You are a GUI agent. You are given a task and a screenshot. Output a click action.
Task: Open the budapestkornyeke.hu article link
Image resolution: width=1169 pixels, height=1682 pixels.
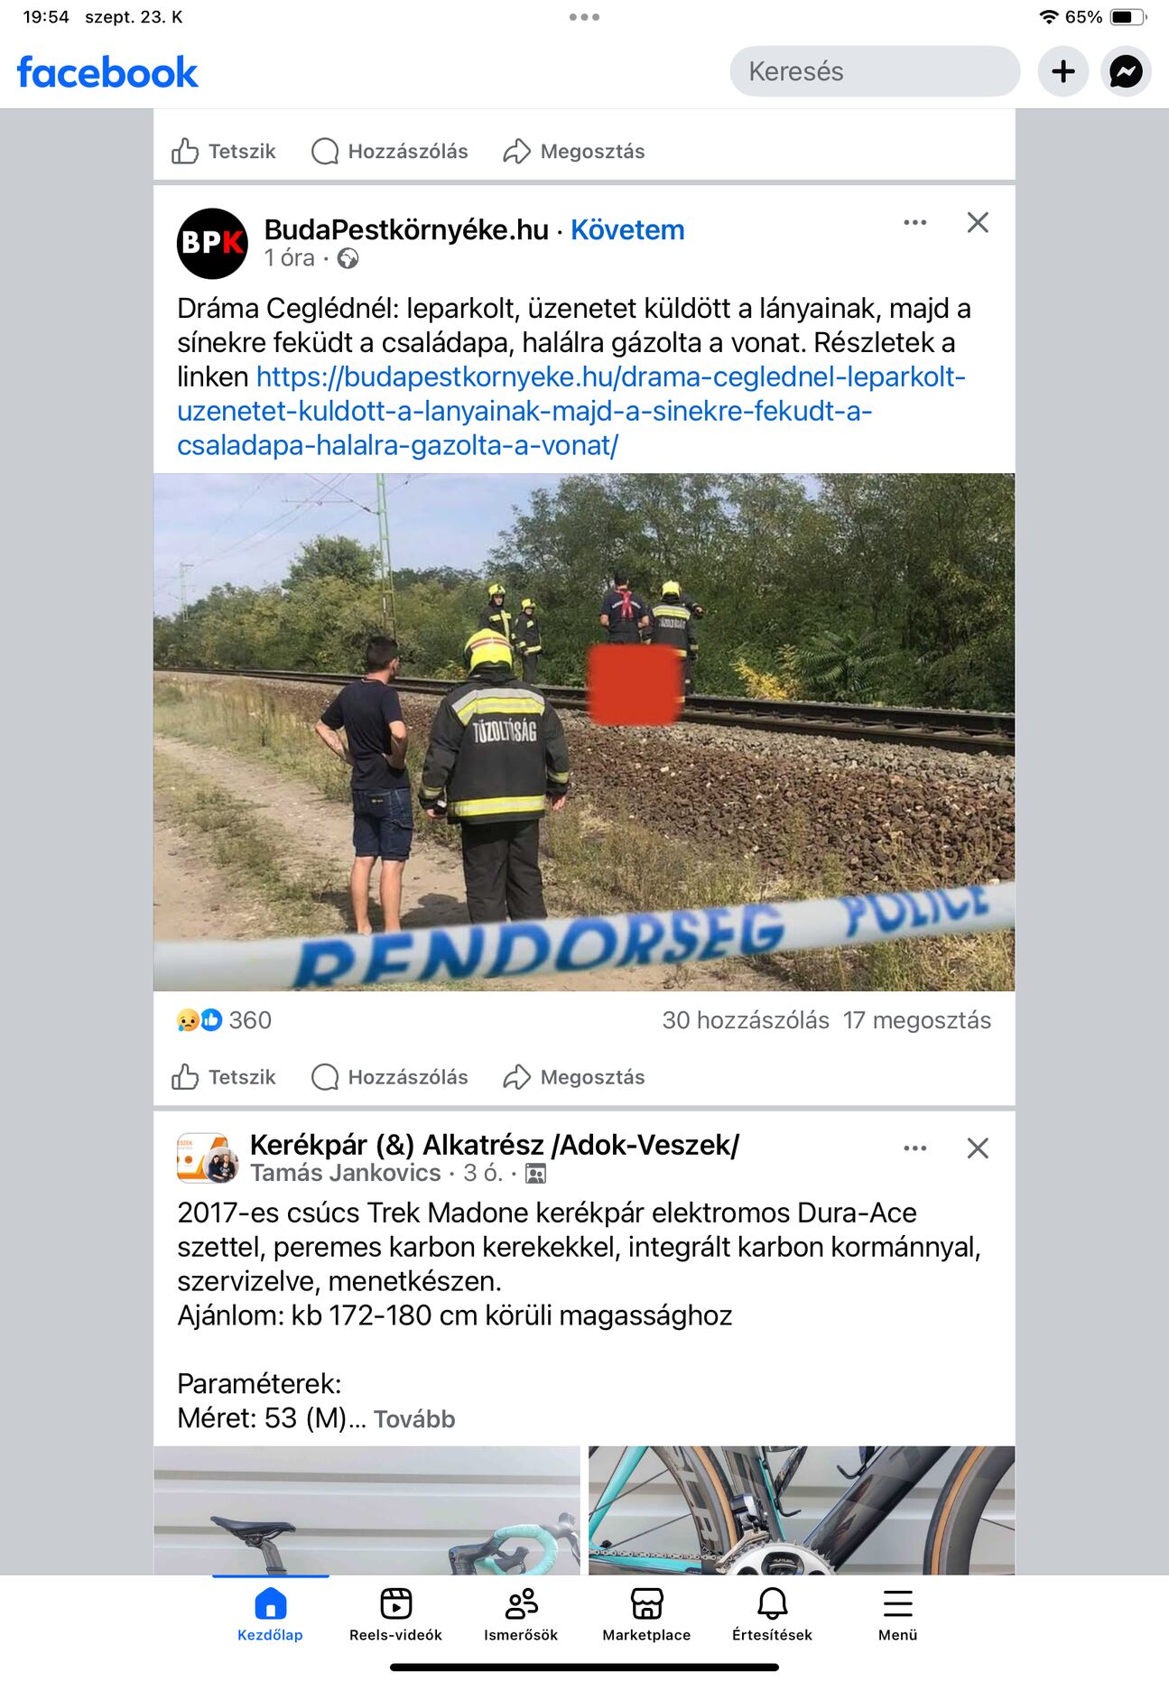coord(571,411)
